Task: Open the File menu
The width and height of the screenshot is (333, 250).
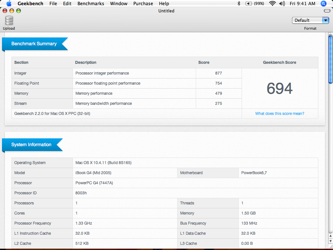Action: pyautogui.click(x=53, y=3)
